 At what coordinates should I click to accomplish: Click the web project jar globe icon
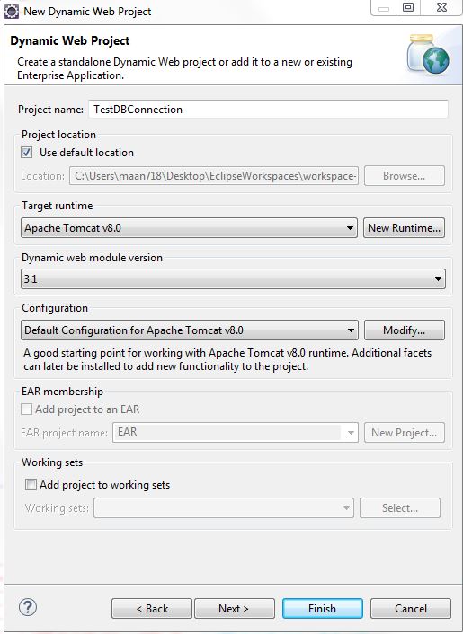click(427, 55)
